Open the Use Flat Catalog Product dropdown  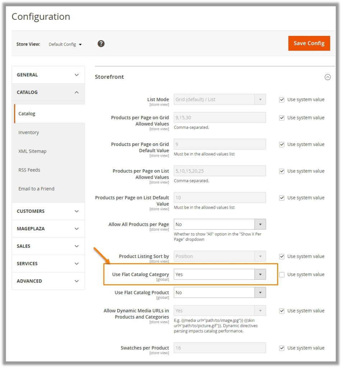260,292
